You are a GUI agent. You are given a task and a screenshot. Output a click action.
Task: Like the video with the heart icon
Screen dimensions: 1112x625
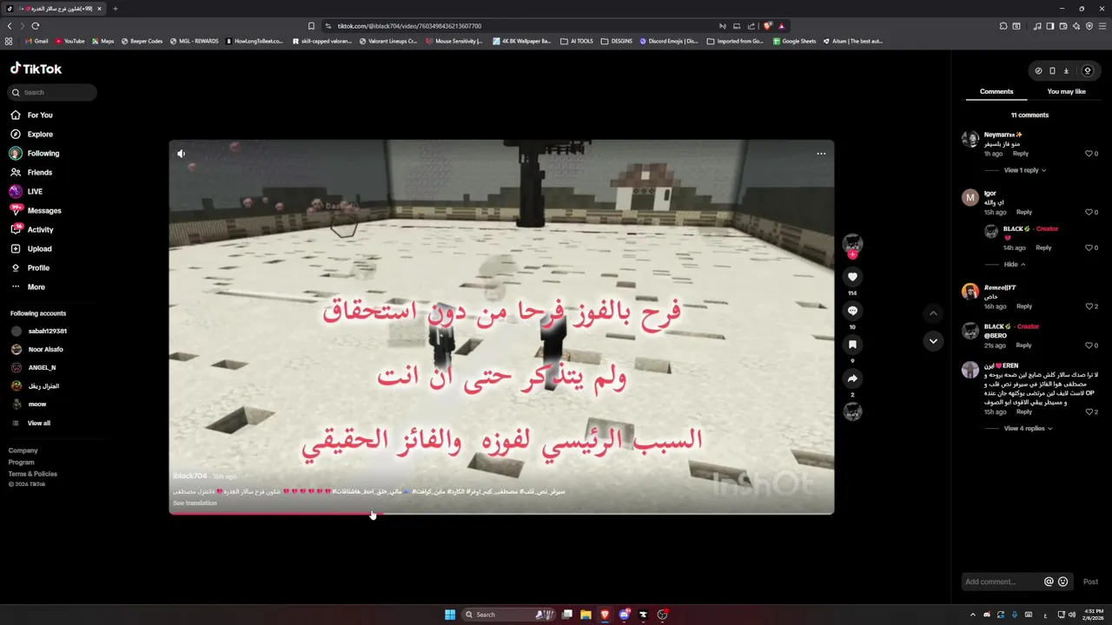852,277
